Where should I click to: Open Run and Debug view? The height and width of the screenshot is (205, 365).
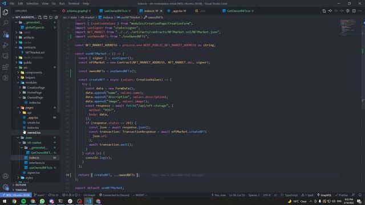5,45
